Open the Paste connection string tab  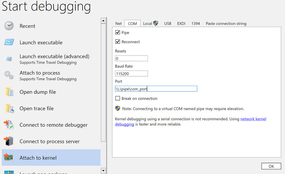pyautogui.click(x=226, y=23)
